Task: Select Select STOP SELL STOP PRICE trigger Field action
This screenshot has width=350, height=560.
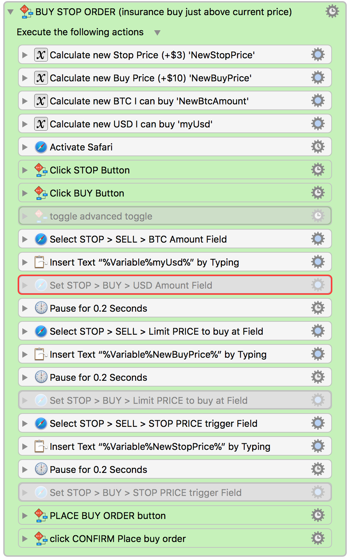Action: pyautogui.click(x=175, y=423)
